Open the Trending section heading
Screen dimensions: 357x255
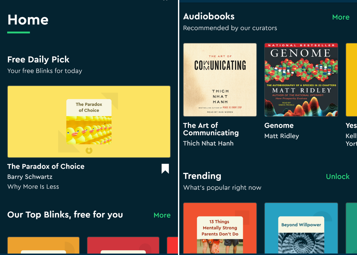[x=202, y=176]
